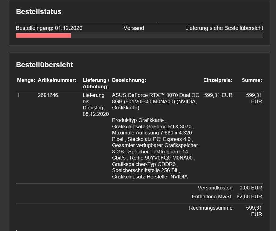Screen dimensions: 276x231
Task: Click the Einzelpreis column header
Action: coord(218,80)
